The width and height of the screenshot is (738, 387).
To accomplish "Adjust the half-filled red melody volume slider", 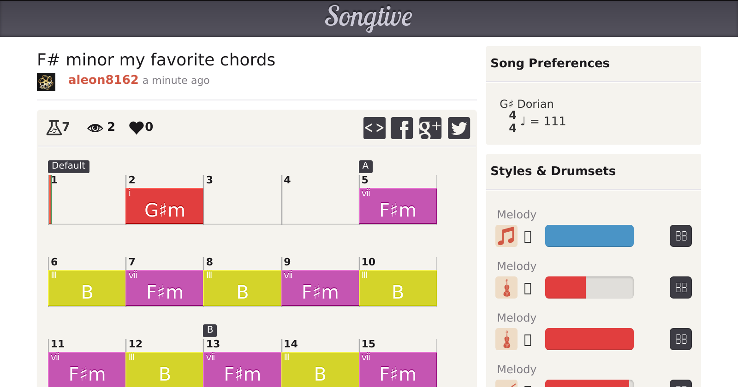I will tap(589, 287).
